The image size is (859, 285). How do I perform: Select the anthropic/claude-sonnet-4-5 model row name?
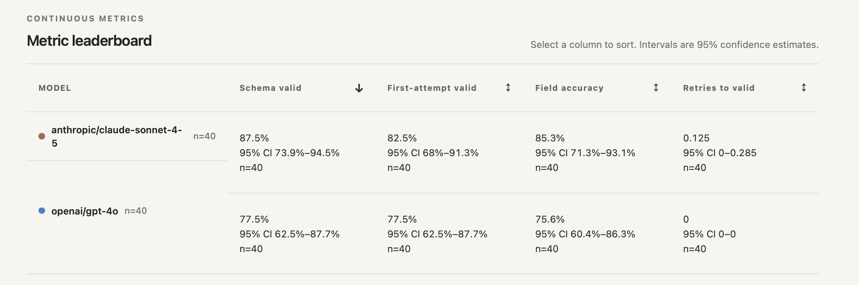click(116, 136)
